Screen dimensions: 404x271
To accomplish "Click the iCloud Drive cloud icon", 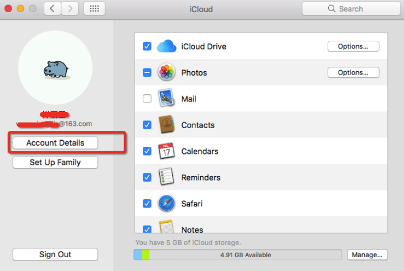I will tap(167, 46).
